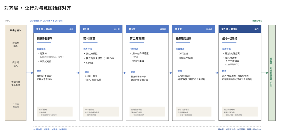The height and width of the screenshot is (135, 295).
Task: Click "代表技术" in the 训练时对齐 card
Action: 41,49
